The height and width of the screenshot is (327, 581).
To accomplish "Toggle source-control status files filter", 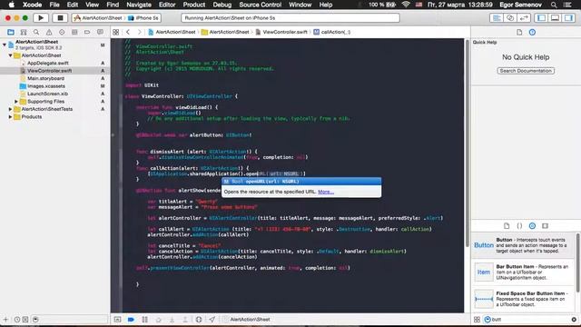I will [25, 319].
